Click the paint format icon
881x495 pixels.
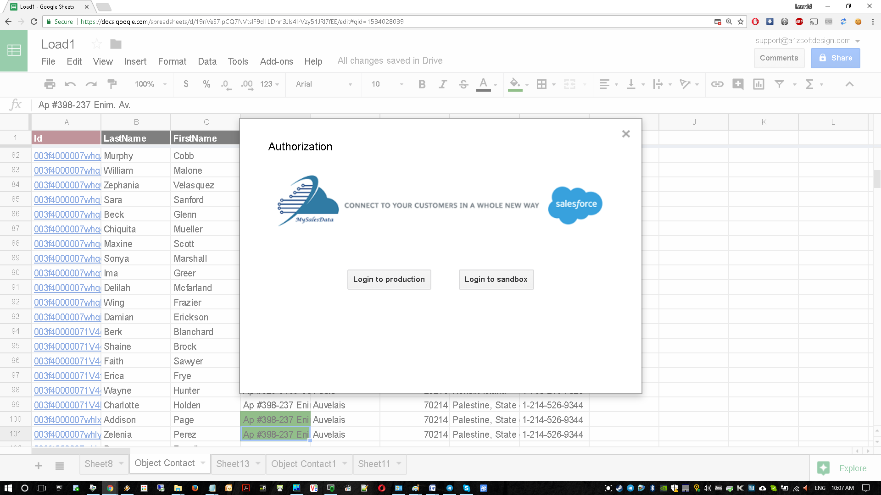pyautogui.click(x=112, y=84)
